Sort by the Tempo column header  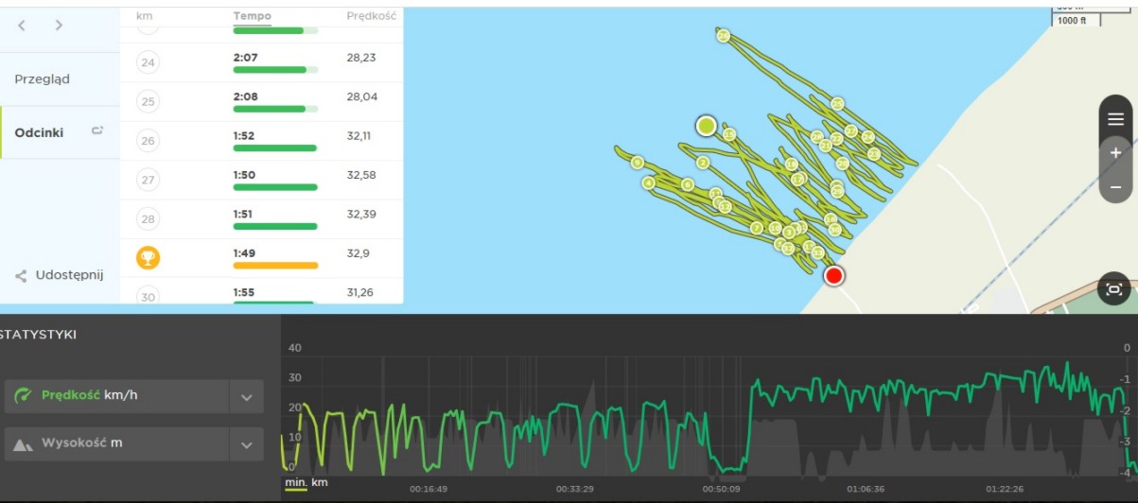click(x=252, y=16)
